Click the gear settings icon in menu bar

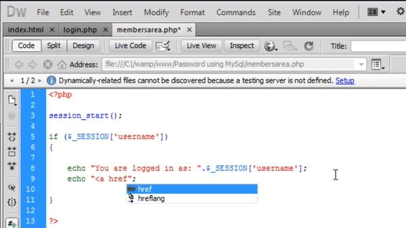400,11
